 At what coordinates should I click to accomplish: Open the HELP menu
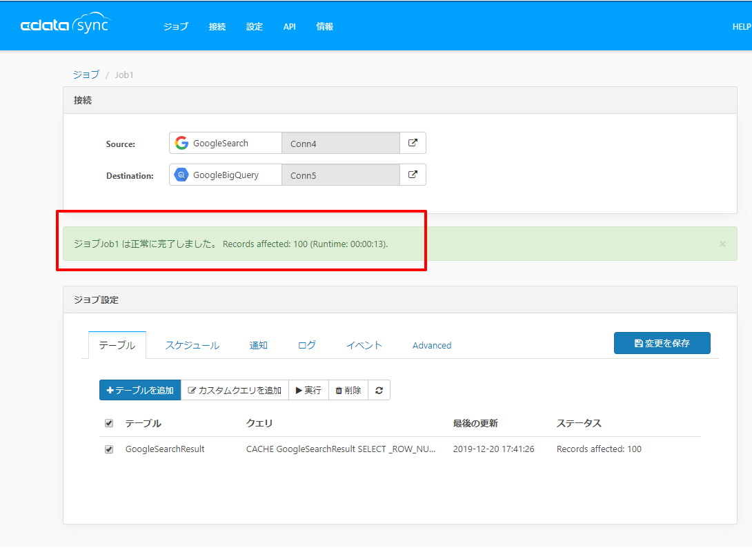pos(742,27)
